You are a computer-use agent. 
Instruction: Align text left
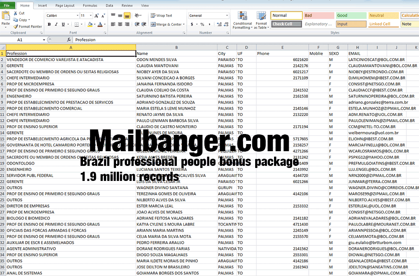tap(113, 24)
